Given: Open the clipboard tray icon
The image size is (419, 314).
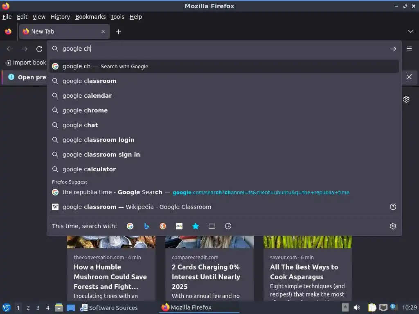Looking at the screenshot, I should tap(372, 307).
